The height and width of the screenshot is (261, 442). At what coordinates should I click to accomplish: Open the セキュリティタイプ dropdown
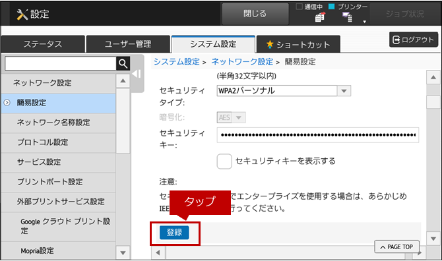(x=284, y=91)
